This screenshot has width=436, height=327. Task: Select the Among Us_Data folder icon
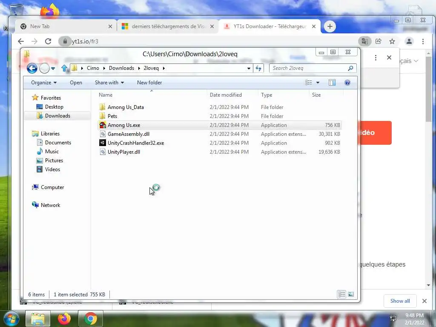coord(102,107)
